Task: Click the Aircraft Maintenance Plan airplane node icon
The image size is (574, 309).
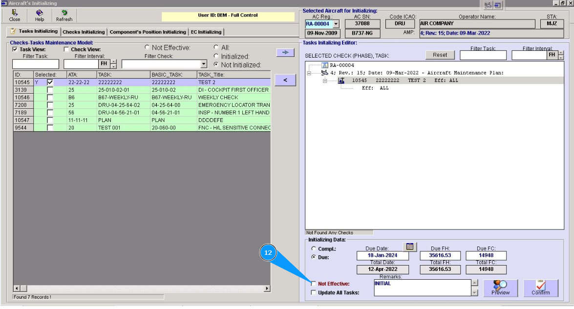Action: point(324,73)
